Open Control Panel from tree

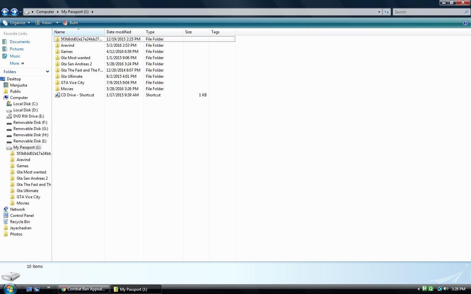coord(22,216)
